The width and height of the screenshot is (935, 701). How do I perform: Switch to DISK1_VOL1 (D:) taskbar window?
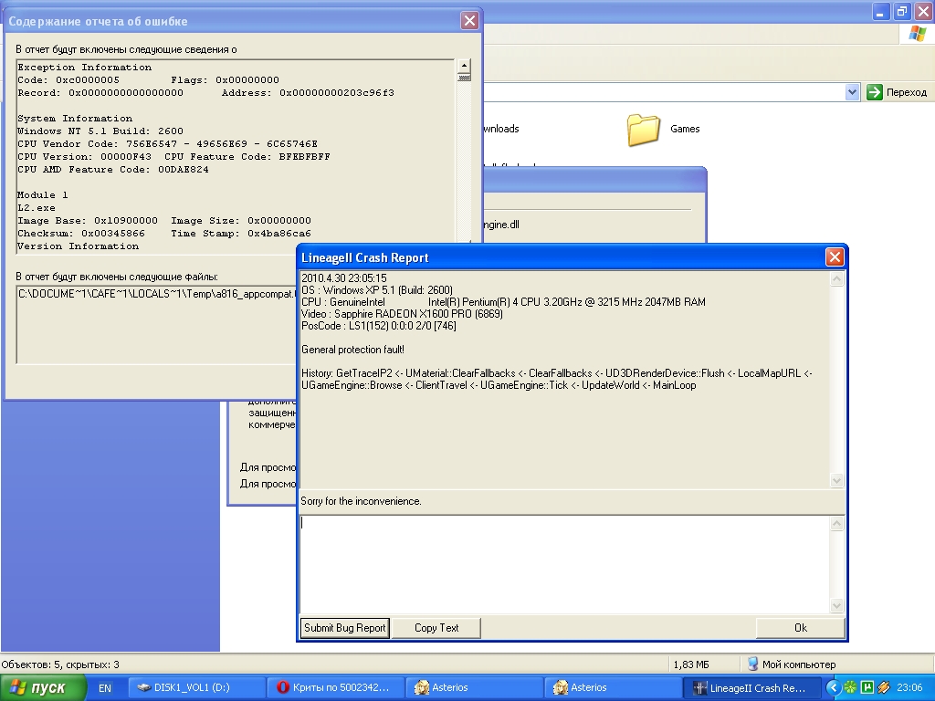(195, 687)
